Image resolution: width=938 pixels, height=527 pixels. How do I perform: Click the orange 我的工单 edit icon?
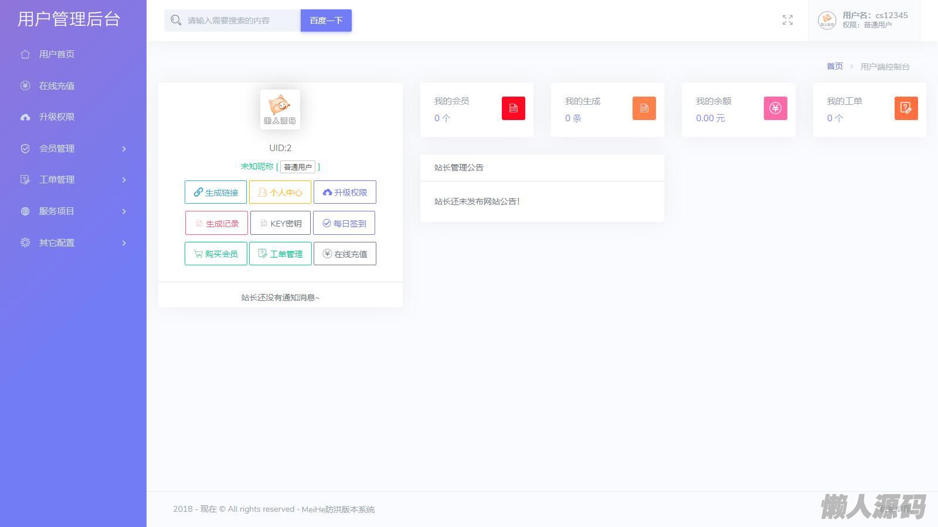(x=906, y=108)
